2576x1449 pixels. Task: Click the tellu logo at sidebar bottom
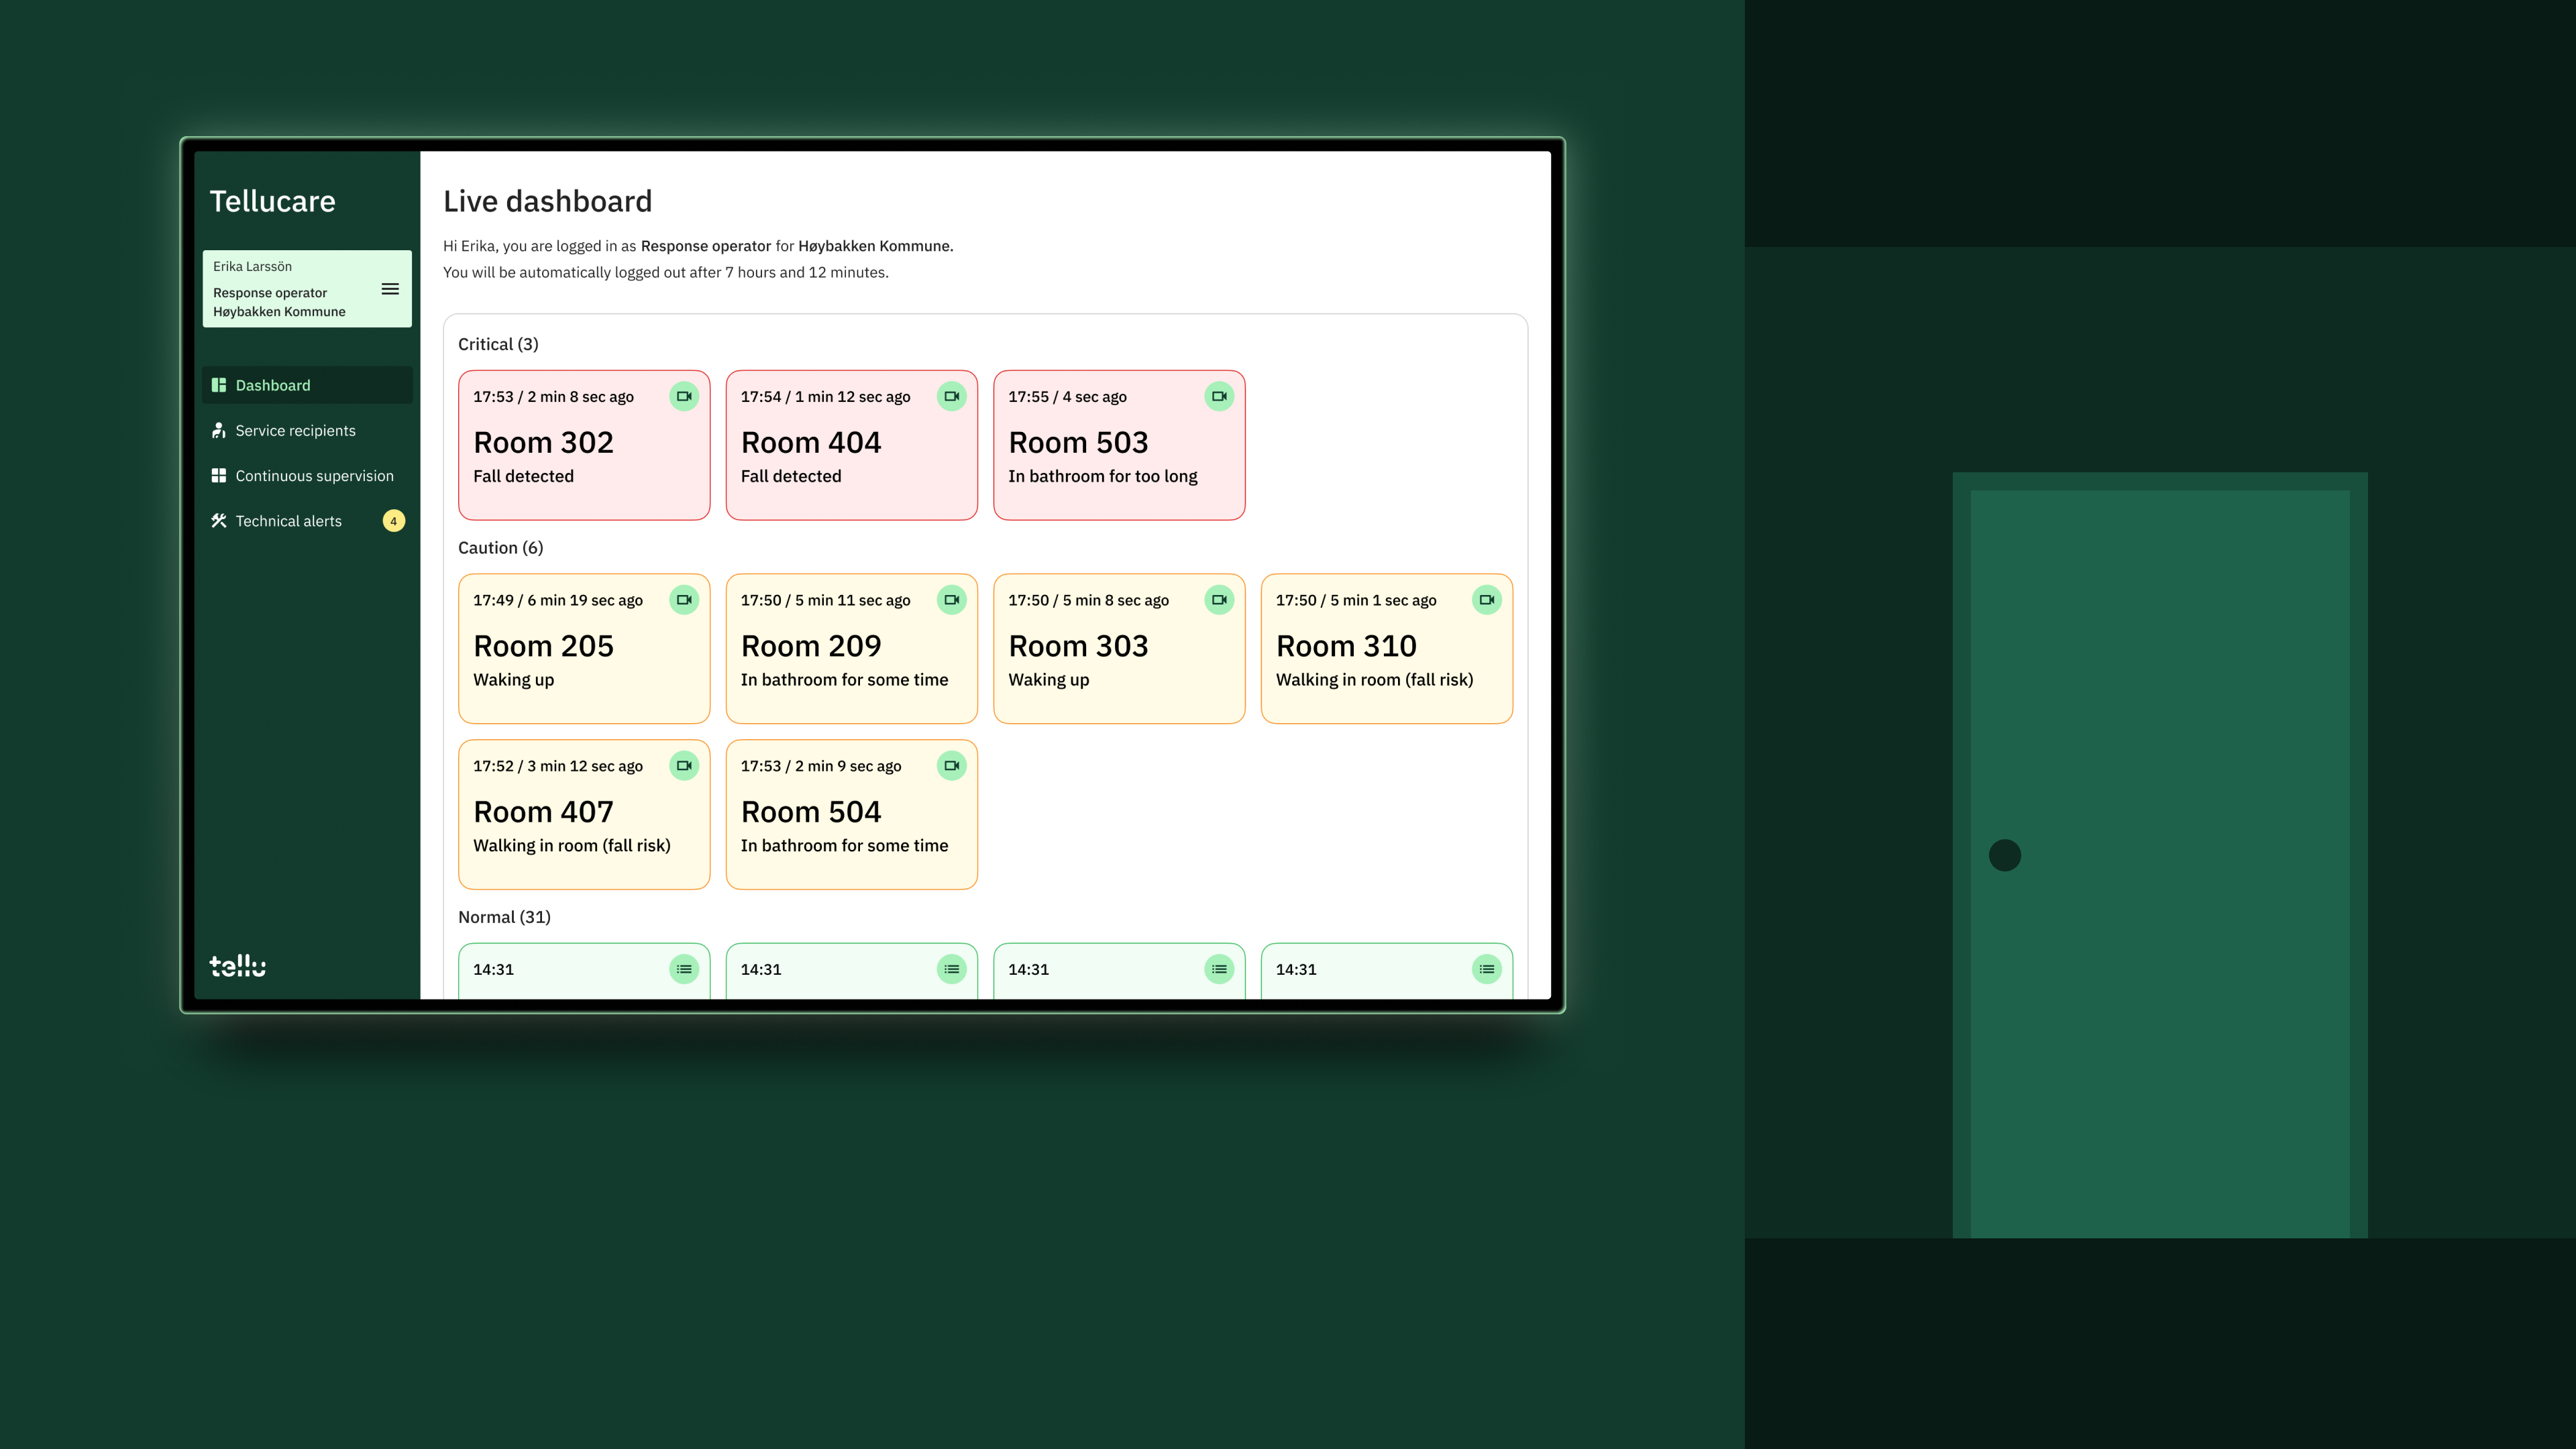(x=238, y=966)
